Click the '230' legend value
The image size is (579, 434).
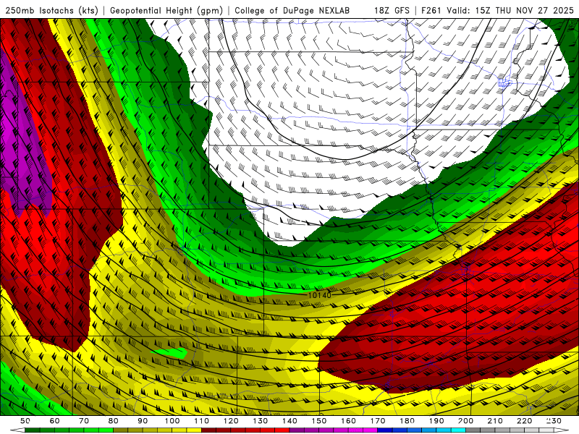(554, 421)
